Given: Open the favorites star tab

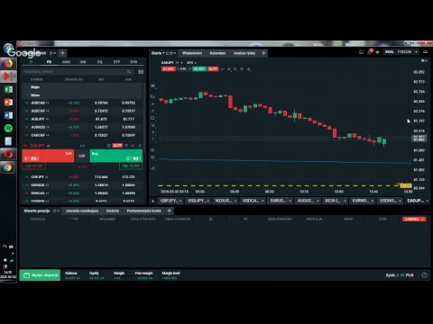Looking at the screenshot, I should pos(31,62).
